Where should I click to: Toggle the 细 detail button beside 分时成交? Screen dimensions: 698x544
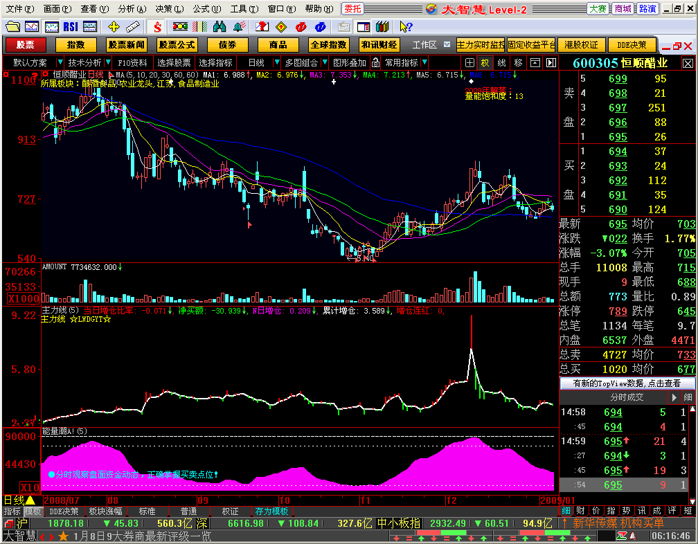click(688, 397)
